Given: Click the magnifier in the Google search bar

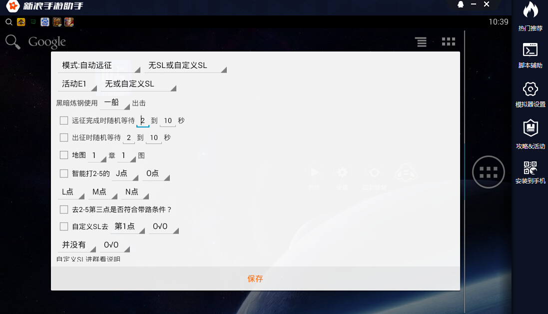Looking at the screenshot, I should click(12, 41).
